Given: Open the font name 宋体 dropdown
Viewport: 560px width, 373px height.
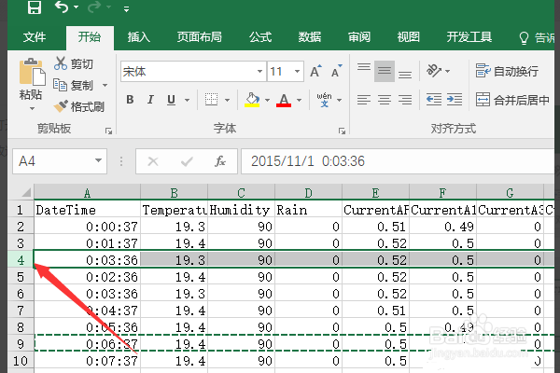Looking at the screenshot, I should (x=259, y=72).
